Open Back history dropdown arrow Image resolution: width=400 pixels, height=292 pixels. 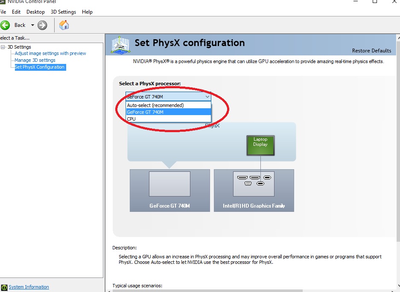click(32, 25)
